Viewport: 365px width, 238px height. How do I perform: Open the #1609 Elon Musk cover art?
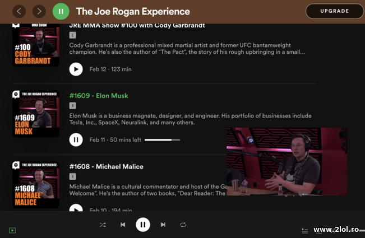coord(36,114)
